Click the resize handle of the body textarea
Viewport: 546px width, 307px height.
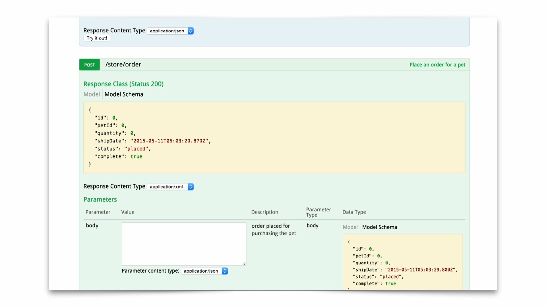244,263
